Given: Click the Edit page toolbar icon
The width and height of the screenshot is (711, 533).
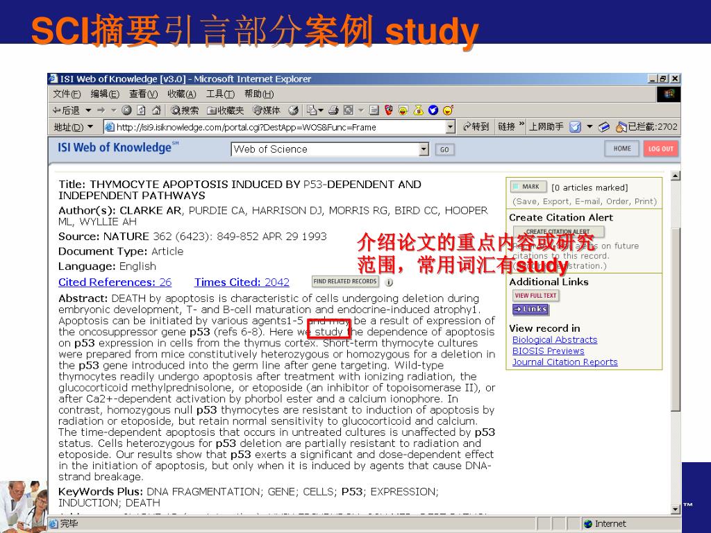Looking at the screenshot, I should point(349,110).
